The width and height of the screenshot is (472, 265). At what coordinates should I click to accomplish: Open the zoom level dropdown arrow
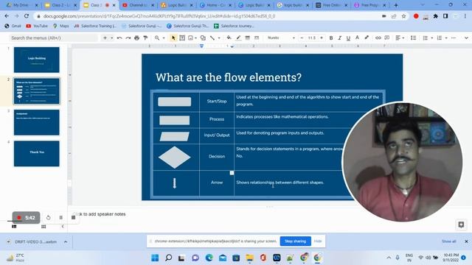164,38
